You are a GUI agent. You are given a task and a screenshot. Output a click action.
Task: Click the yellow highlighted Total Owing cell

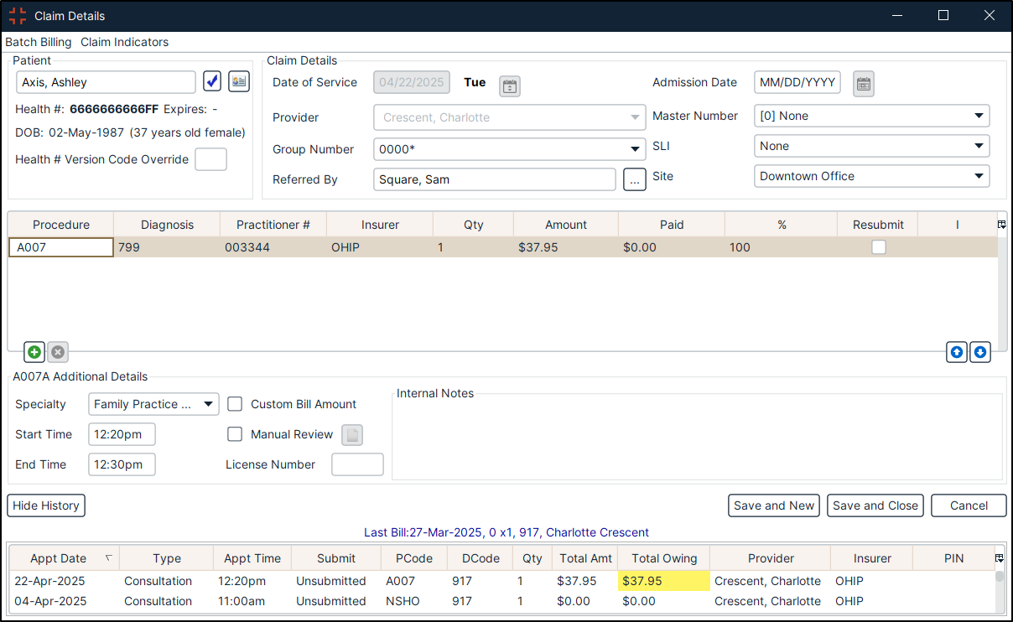point(663,581)
